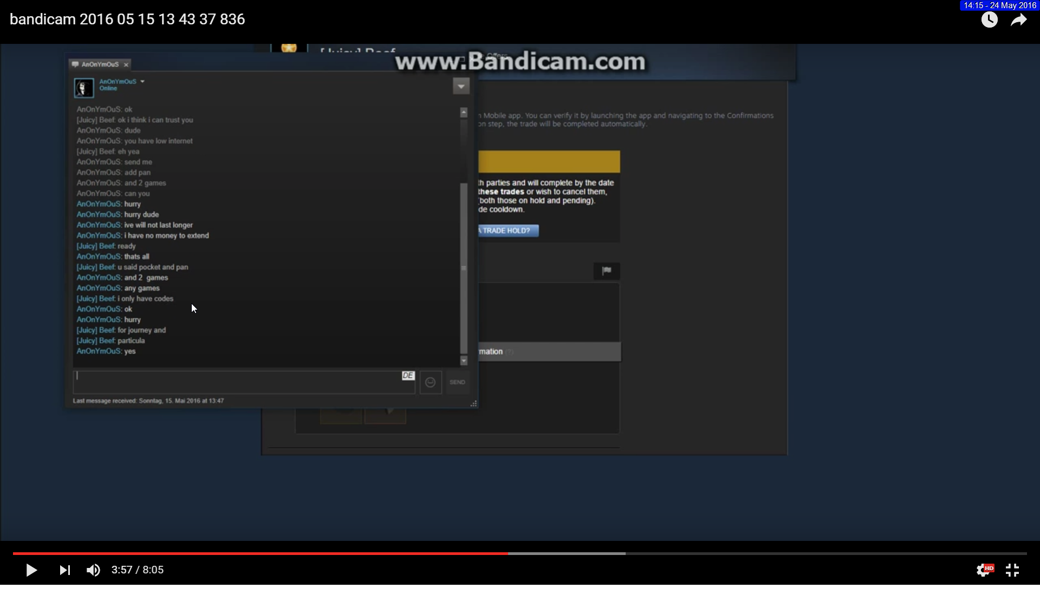Click the AnOnYmOuS avatar thumbnail
The height and width of the screenshot is (601, 1040).
[84, 88]
